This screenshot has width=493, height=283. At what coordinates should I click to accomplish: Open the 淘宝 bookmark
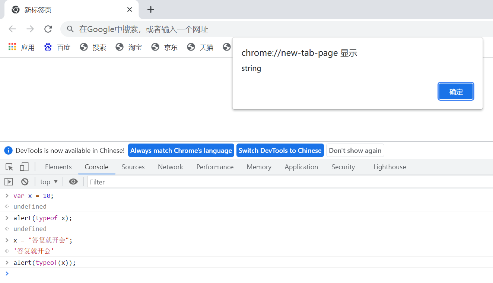tap(134, 47)
